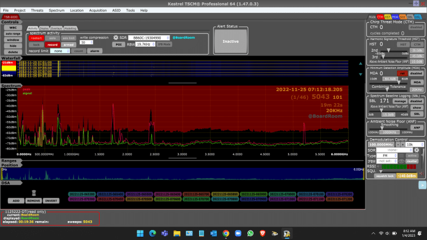Screen dimensions: 427x240
Task: Open demodulation SDR gear settings
Action: tap(416, 150)
